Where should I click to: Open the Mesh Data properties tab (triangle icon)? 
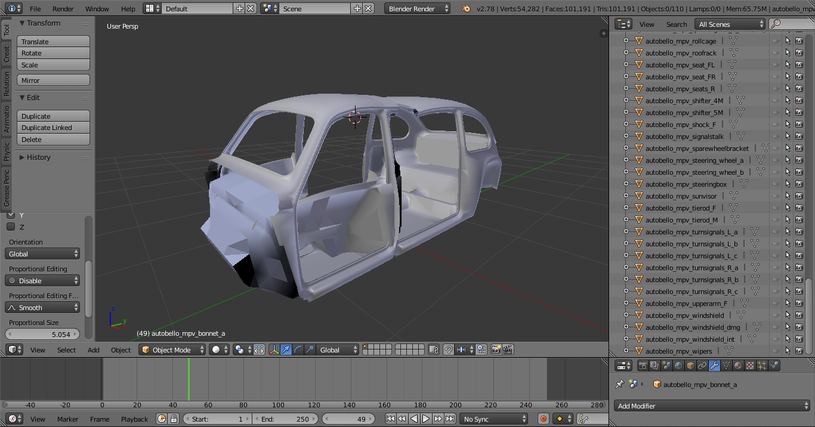pos(726,366)
